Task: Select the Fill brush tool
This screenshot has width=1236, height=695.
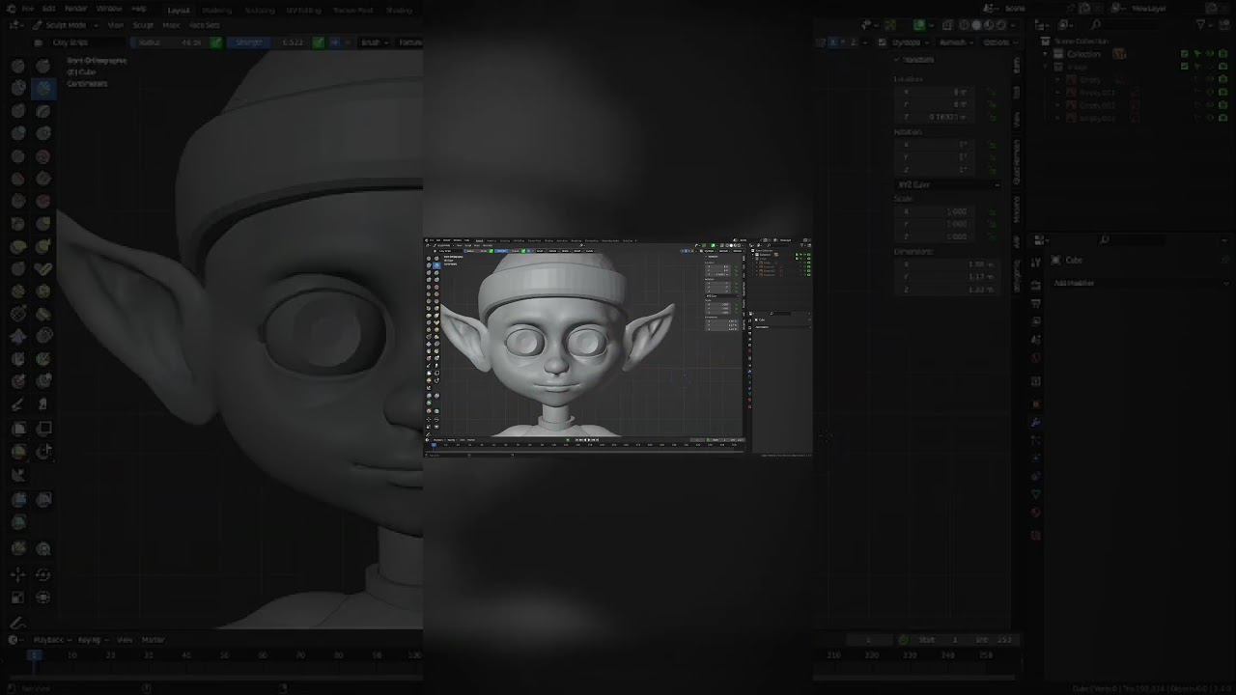Action: click(43, 179)
